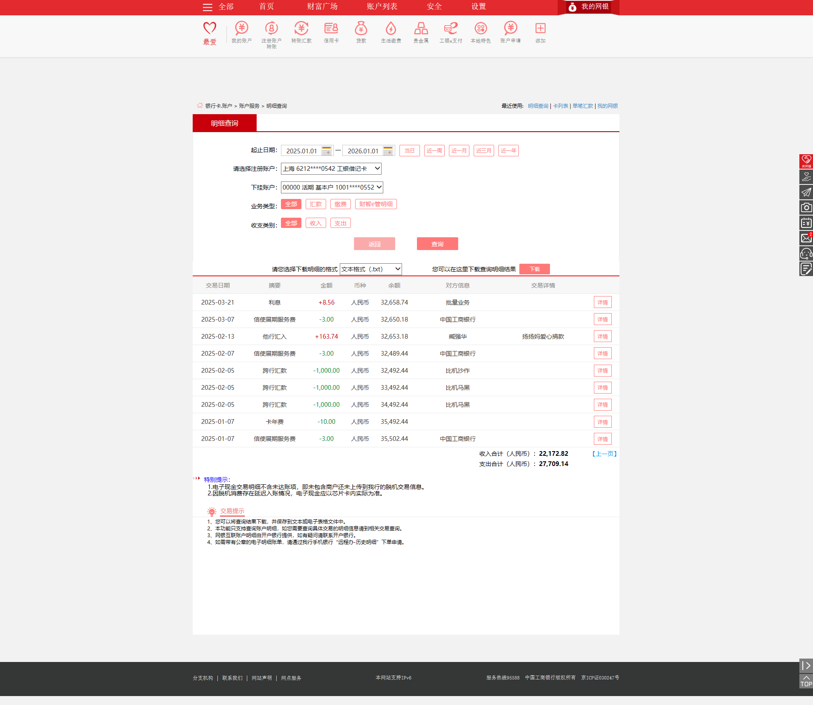Go to 账户列表 in top menu
The height and width of the screenshot is (705, 813).
coord(382,7)
